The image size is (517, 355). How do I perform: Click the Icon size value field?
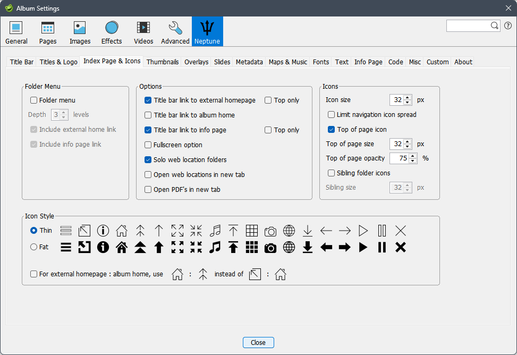397,100
